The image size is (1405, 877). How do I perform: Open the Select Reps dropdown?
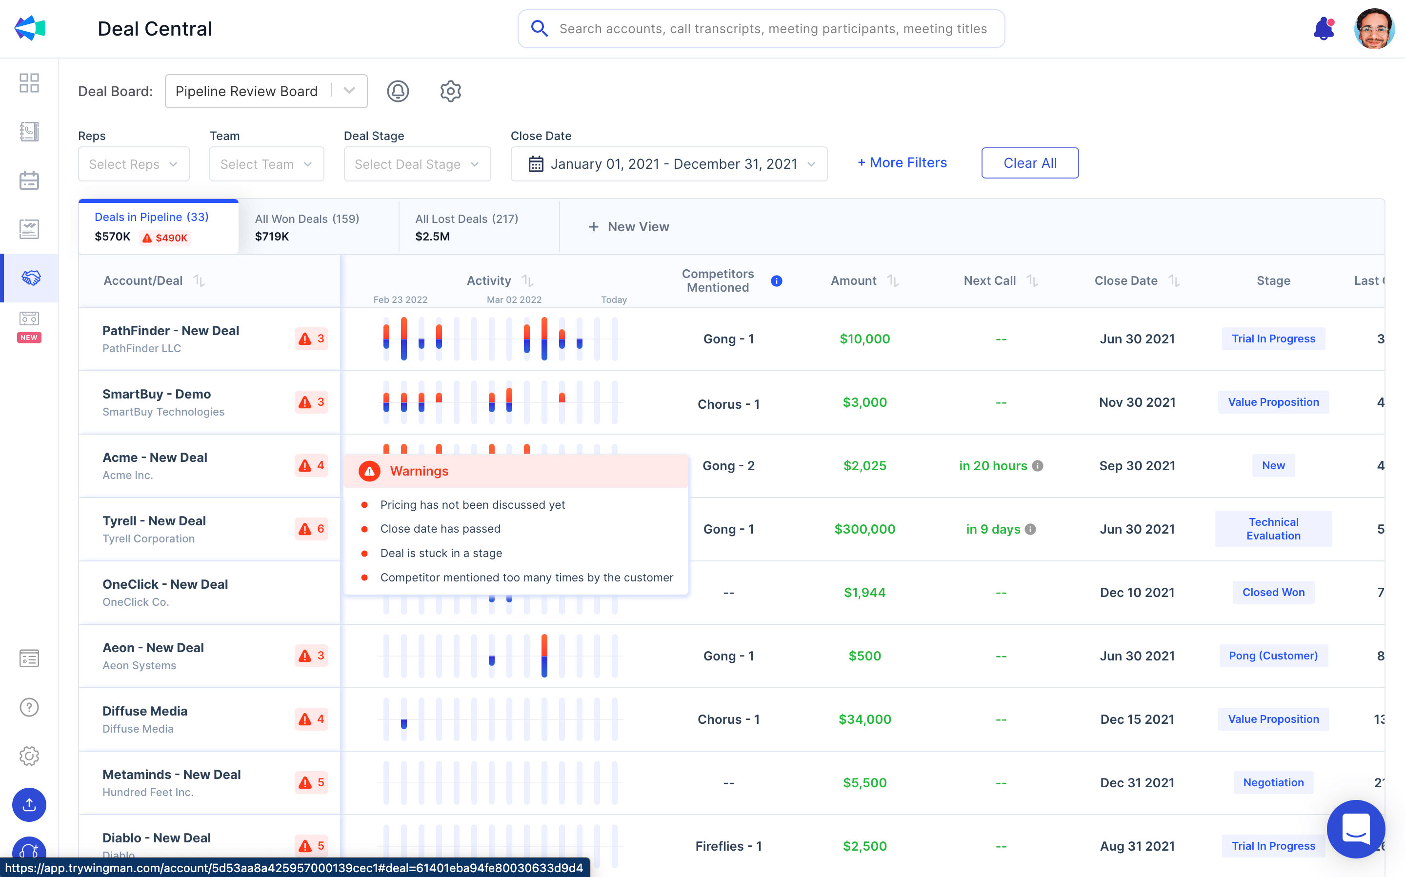coord(133,164)
